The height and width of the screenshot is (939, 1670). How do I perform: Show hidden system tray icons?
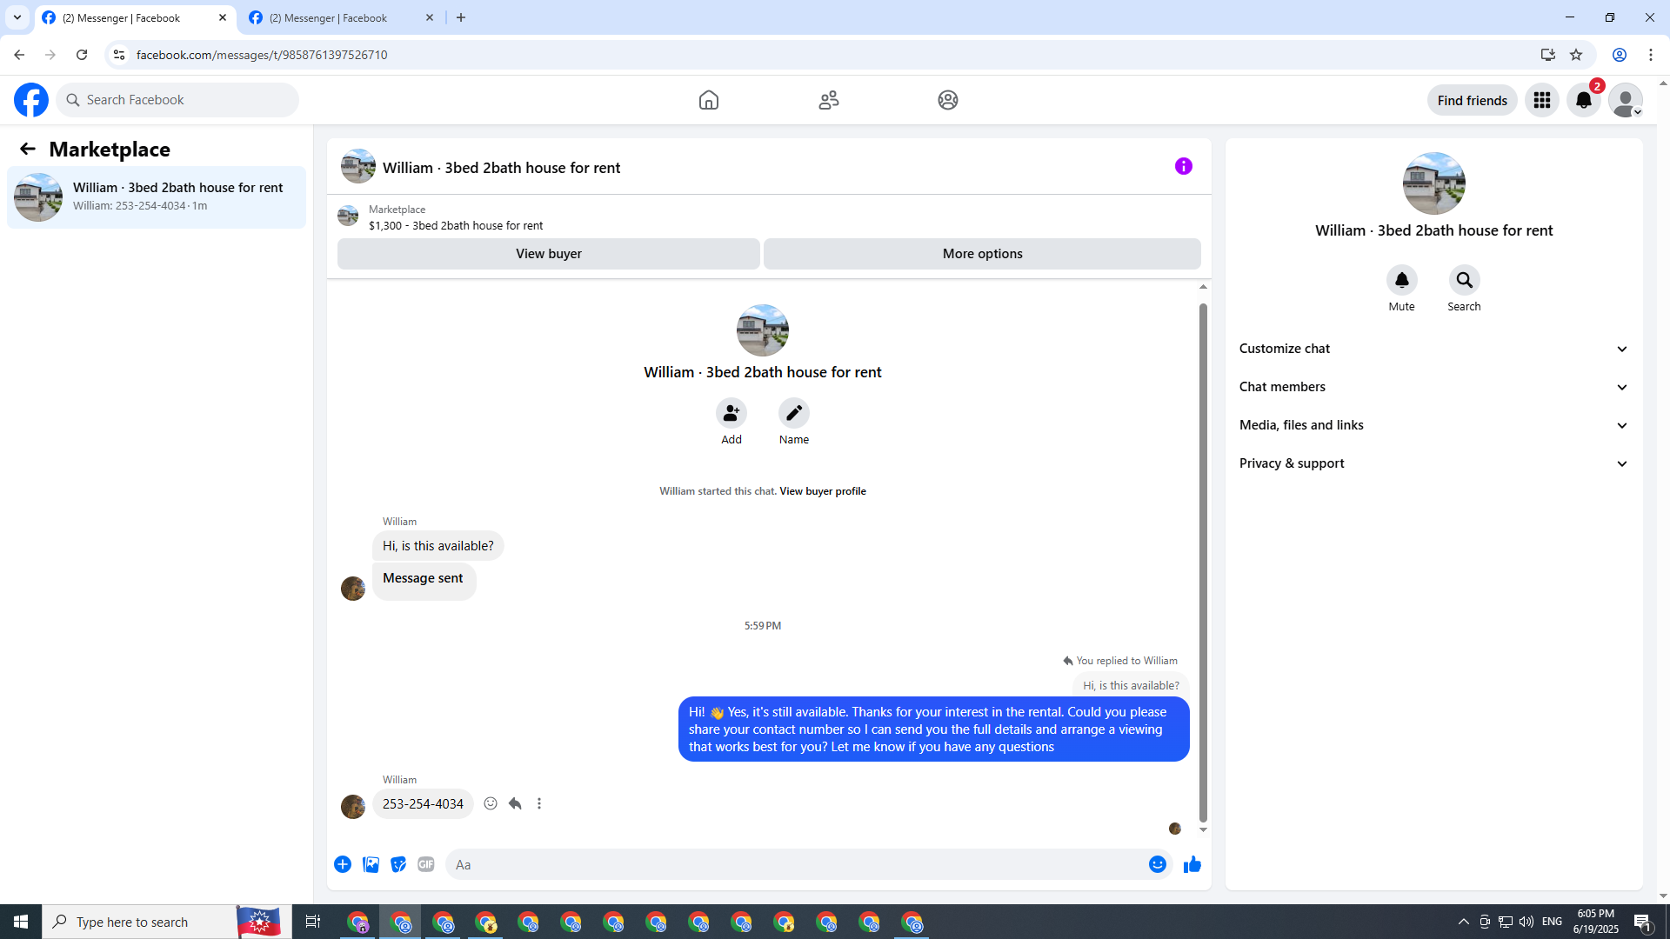coord(1464,922)
